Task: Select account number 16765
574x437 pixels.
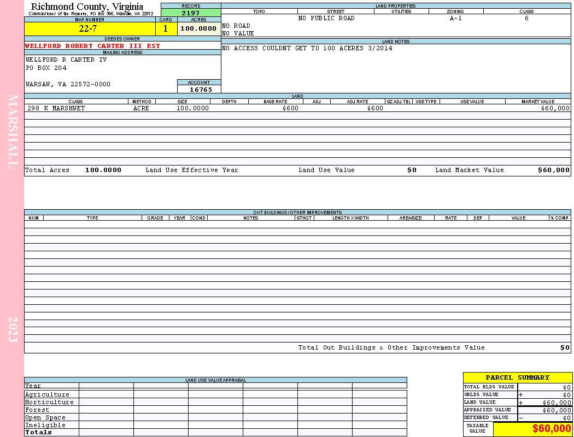Action: tap(201, 89)
